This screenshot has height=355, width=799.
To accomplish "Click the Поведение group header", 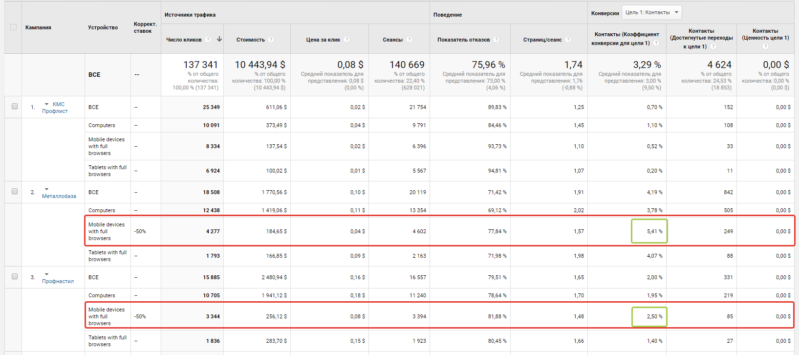I will 448,15.
